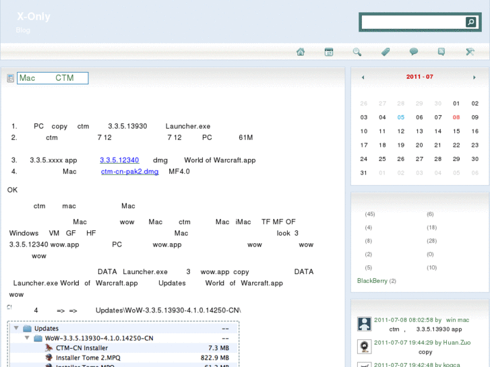
Task: Click the category count (45)
Action: coord(369,214)
